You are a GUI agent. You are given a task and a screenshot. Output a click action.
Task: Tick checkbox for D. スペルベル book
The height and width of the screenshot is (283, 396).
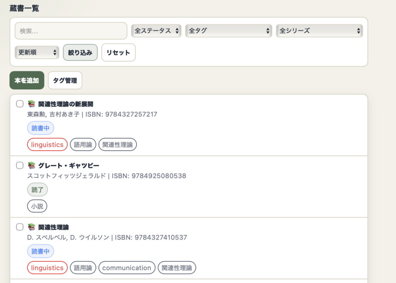tap(20, 227)
